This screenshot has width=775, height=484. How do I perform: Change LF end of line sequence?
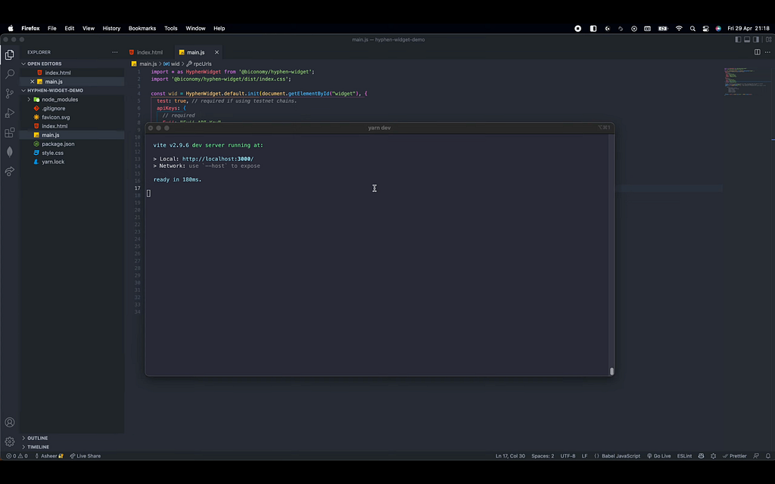tap(585, 456)
